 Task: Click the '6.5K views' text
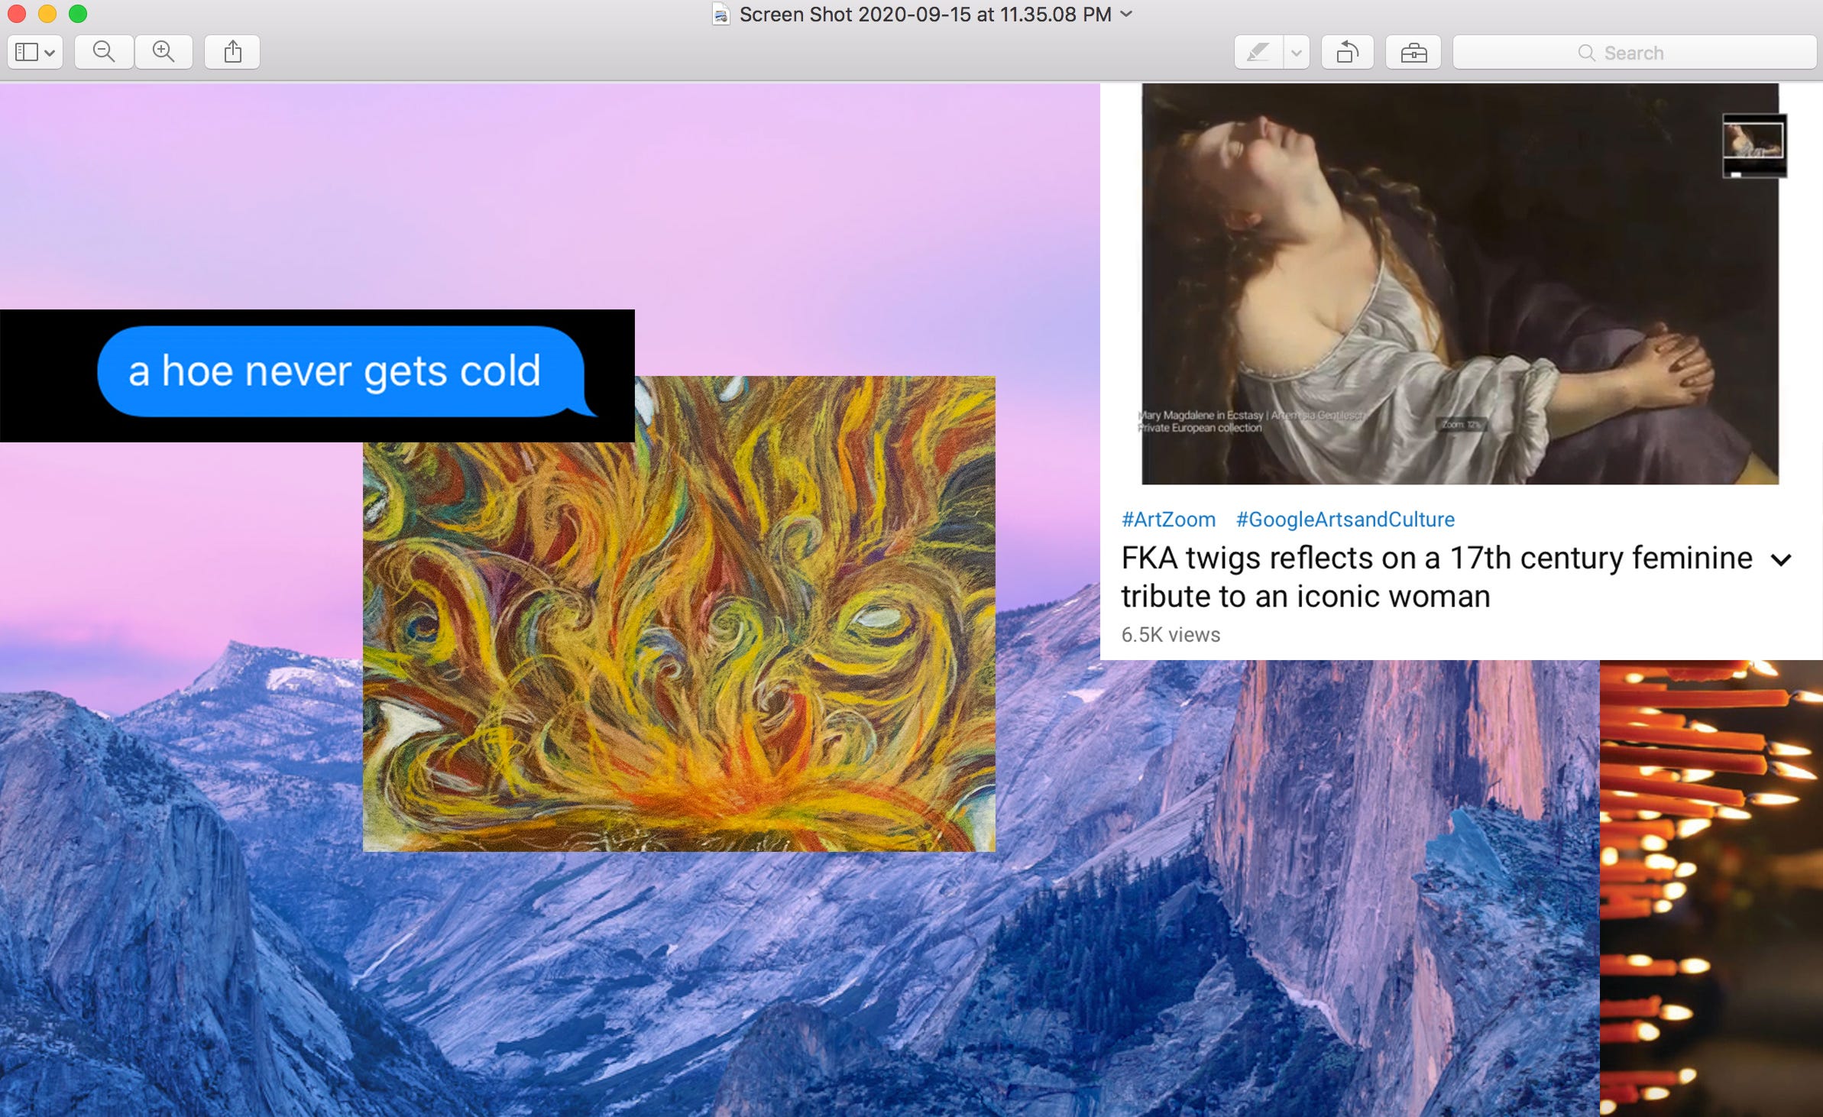click(x=1171, y=635)
